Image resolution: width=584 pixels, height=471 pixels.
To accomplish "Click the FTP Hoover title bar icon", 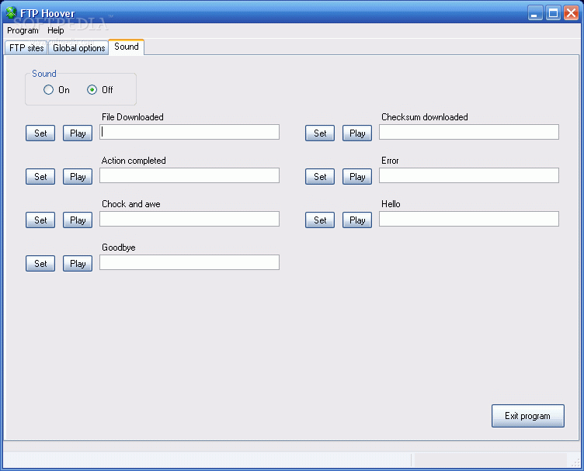I will coord(11,12).
